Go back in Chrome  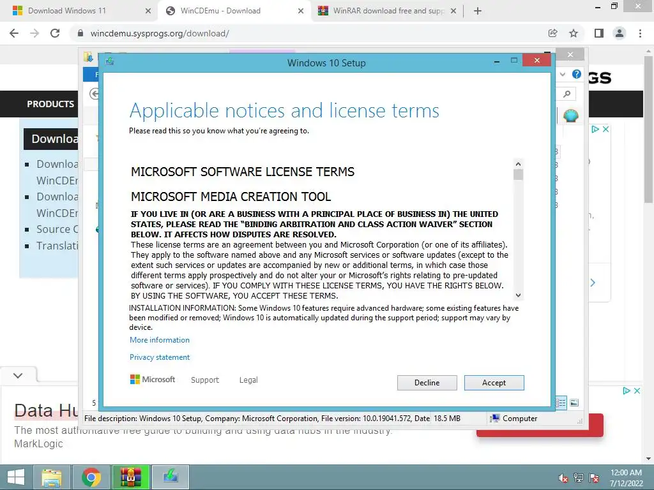coord(14,33)
